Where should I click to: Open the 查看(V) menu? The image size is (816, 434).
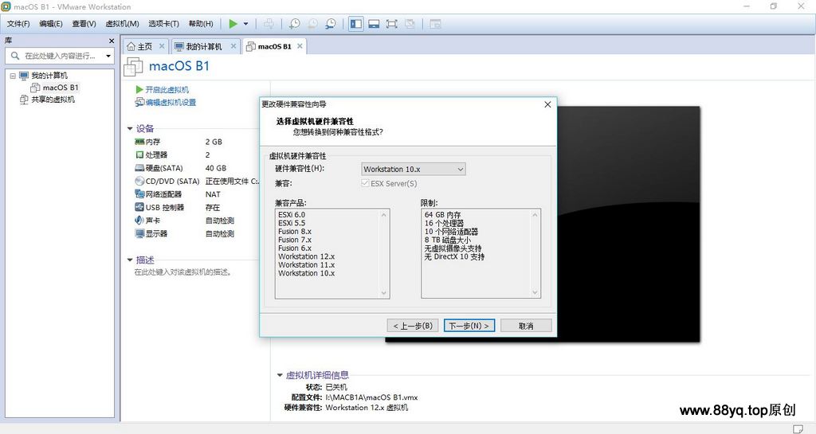[84, 23]
